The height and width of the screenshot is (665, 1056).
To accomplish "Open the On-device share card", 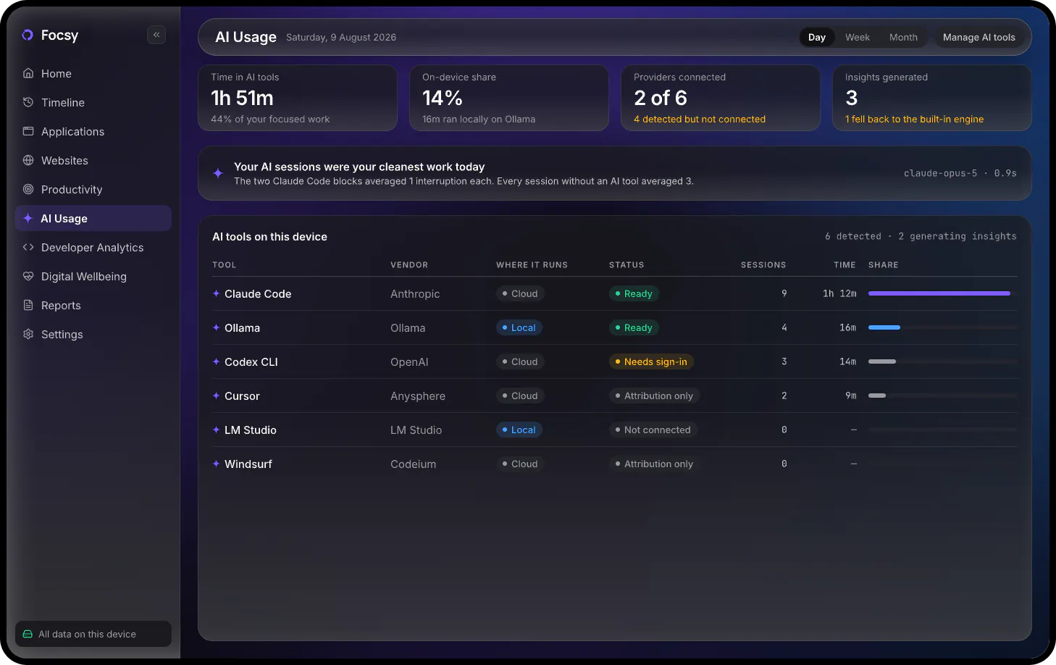I will pos(509,98).
